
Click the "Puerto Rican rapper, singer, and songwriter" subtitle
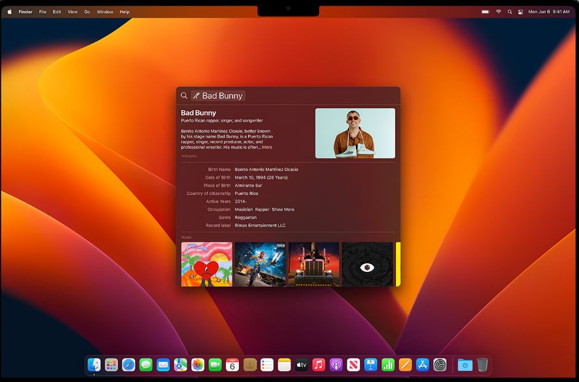point(222,121)
